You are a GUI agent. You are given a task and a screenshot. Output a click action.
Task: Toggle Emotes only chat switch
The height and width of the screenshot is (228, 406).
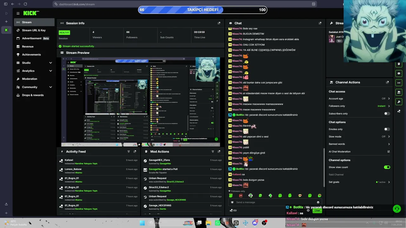(x=387, y=129)
